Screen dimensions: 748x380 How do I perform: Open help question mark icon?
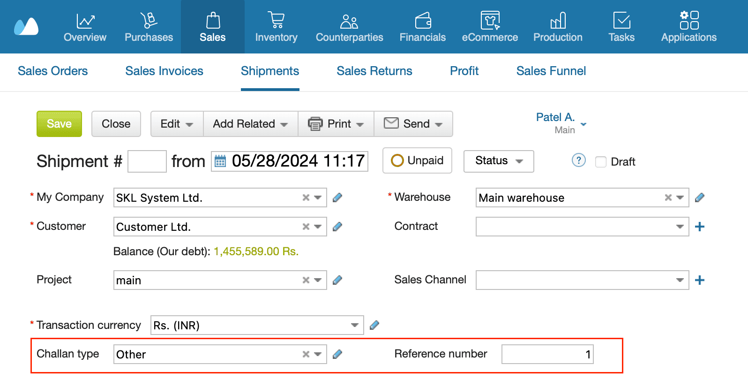coord(578,160)
